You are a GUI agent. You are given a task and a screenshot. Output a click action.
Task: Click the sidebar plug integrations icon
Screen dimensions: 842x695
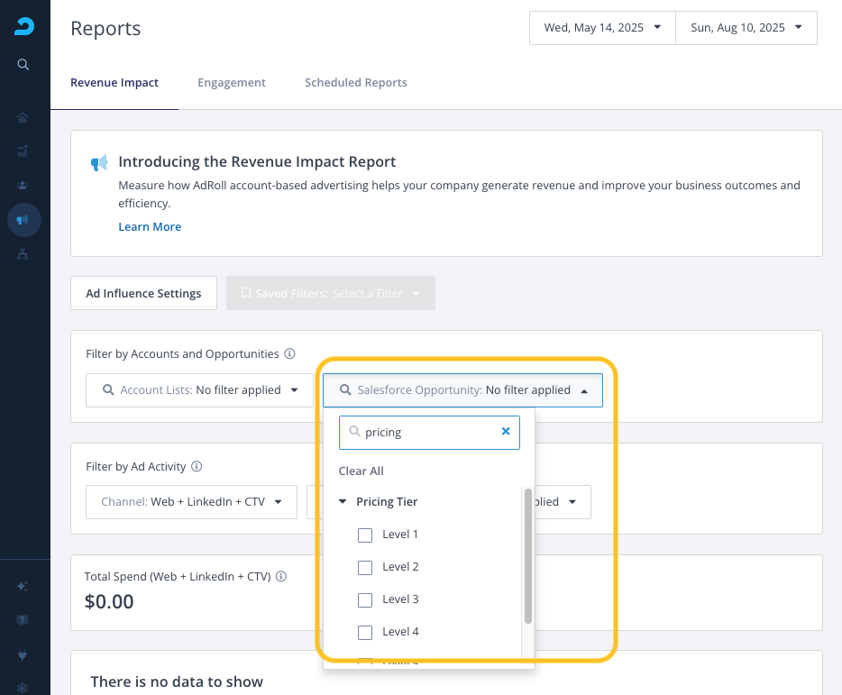[22, 654]
